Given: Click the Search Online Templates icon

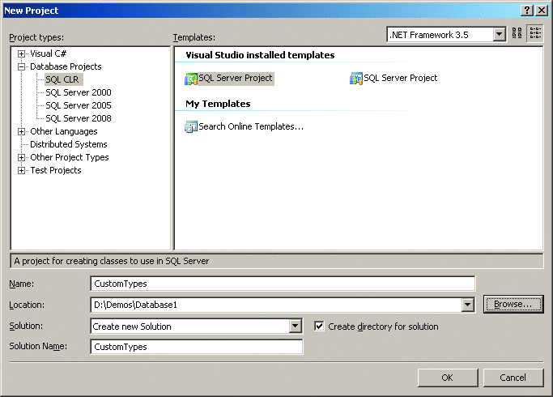Looking at the screenshot, I should pyautogui.click(x=191, y=126).
